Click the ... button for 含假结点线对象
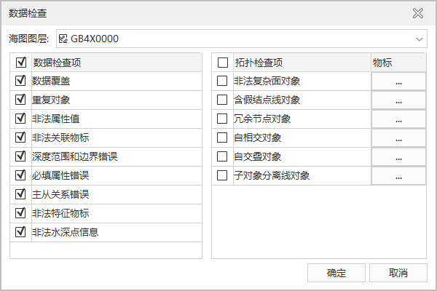Viewport: 437px width, 291px height. [x=398, y=100]
